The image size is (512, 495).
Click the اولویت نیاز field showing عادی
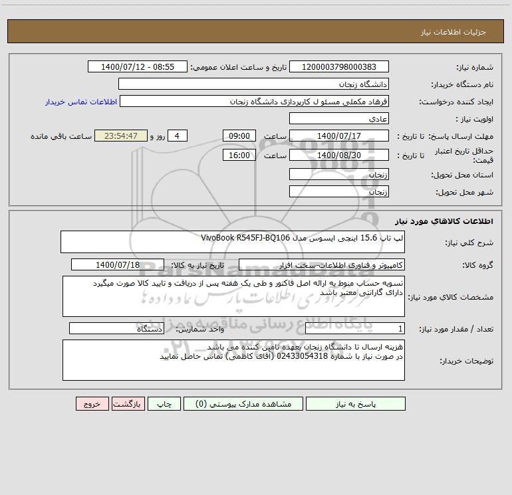tap(339, 118)
